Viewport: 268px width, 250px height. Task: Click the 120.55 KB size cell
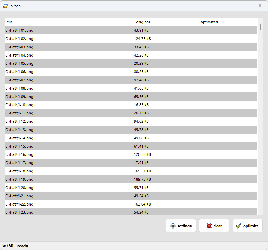142,154
